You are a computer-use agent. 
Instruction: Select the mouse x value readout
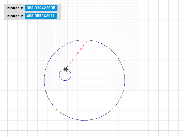point(41,8)
